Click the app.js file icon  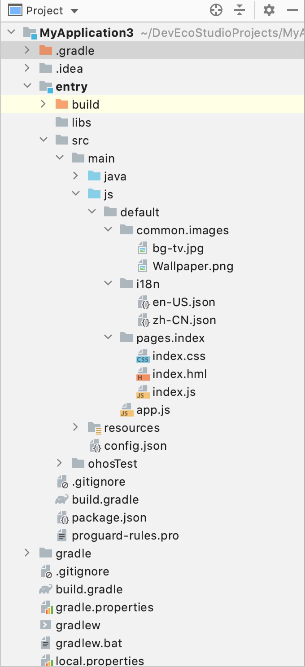click(x=126, y=410)
